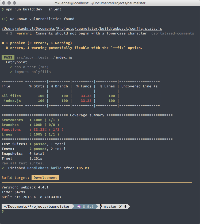
Task: Click the blue 'Handlebars build' text
Action: 44,168
